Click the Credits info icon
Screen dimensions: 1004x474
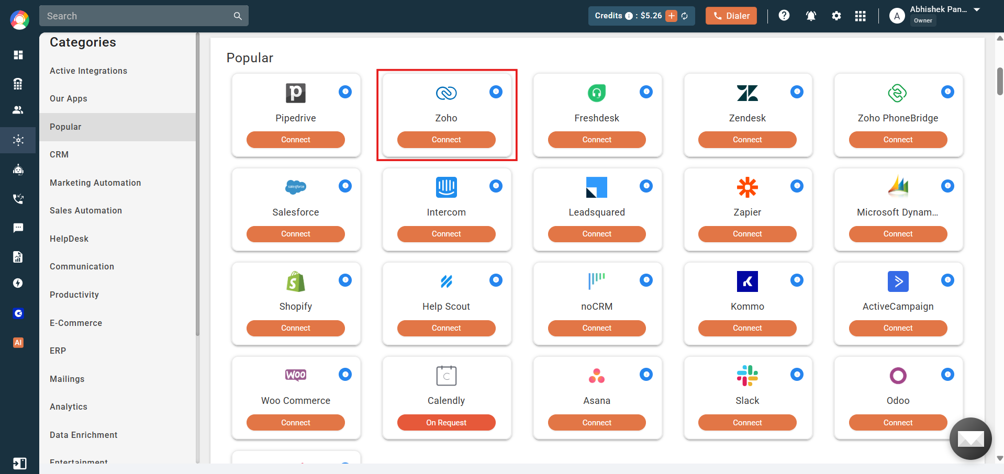629,16
